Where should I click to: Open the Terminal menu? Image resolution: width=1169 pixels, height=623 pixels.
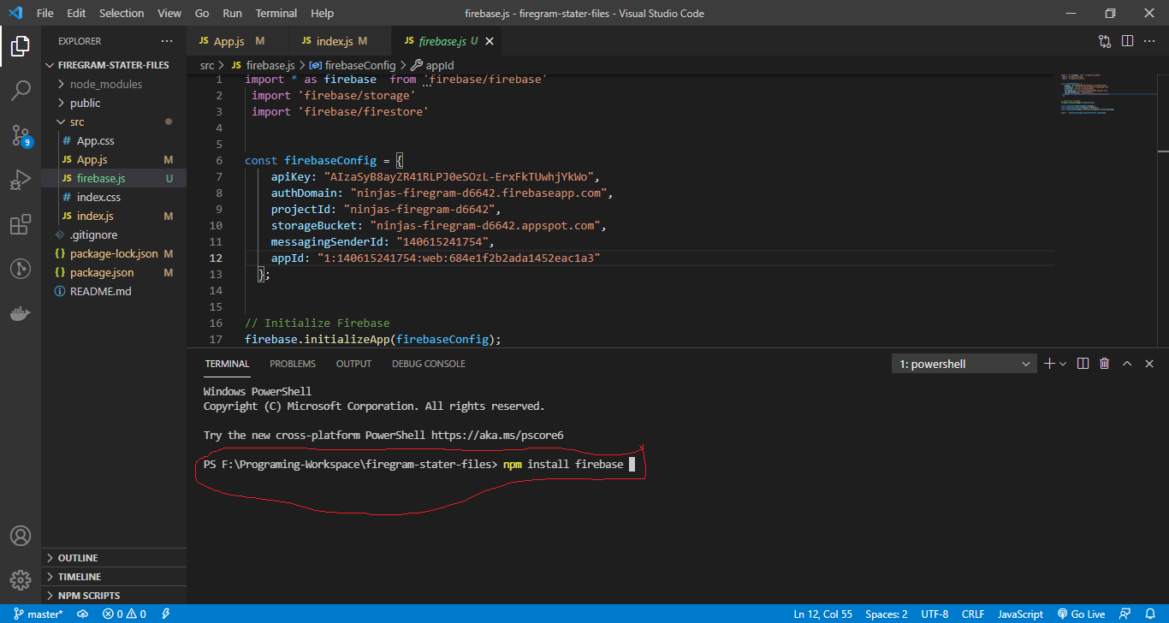point(276,13)
